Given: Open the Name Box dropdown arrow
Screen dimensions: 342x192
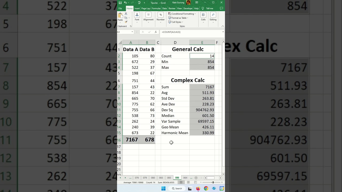Looking at the screenshot, I should click(132, 32).
